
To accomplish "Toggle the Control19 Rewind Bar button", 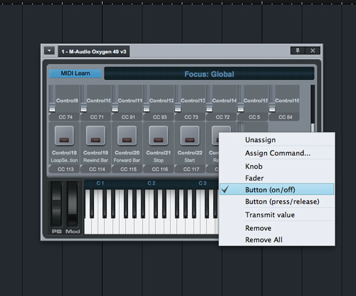I will pos(96,136).
